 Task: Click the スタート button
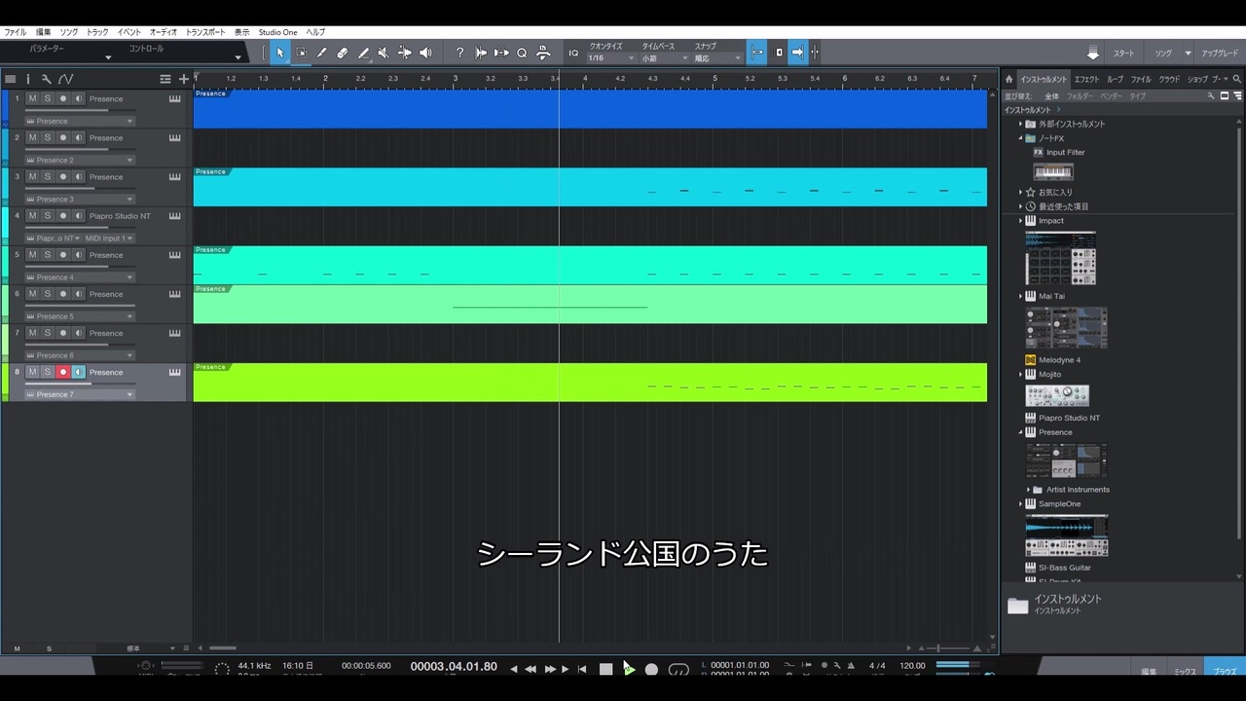click(1123, 53)
